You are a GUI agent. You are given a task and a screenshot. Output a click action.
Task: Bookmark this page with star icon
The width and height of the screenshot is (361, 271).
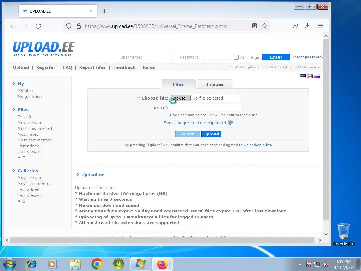(x=264, y=26)
